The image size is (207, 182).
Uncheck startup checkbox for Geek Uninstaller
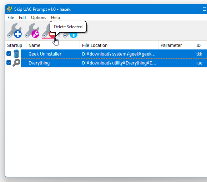click(9, 54)
